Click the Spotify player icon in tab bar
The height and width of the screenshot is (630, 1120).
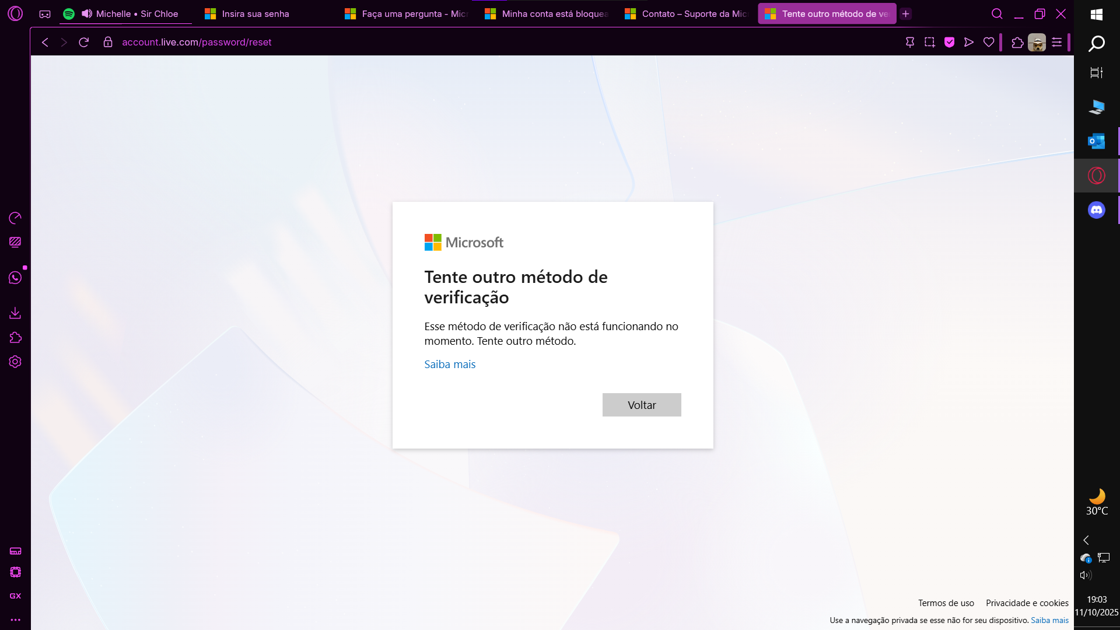[69, 13]
